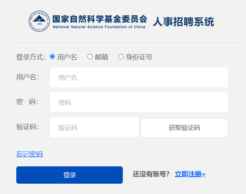
Task: Open the 忘记密码 link
Action: pyautogui.click(x=30, y=154)
